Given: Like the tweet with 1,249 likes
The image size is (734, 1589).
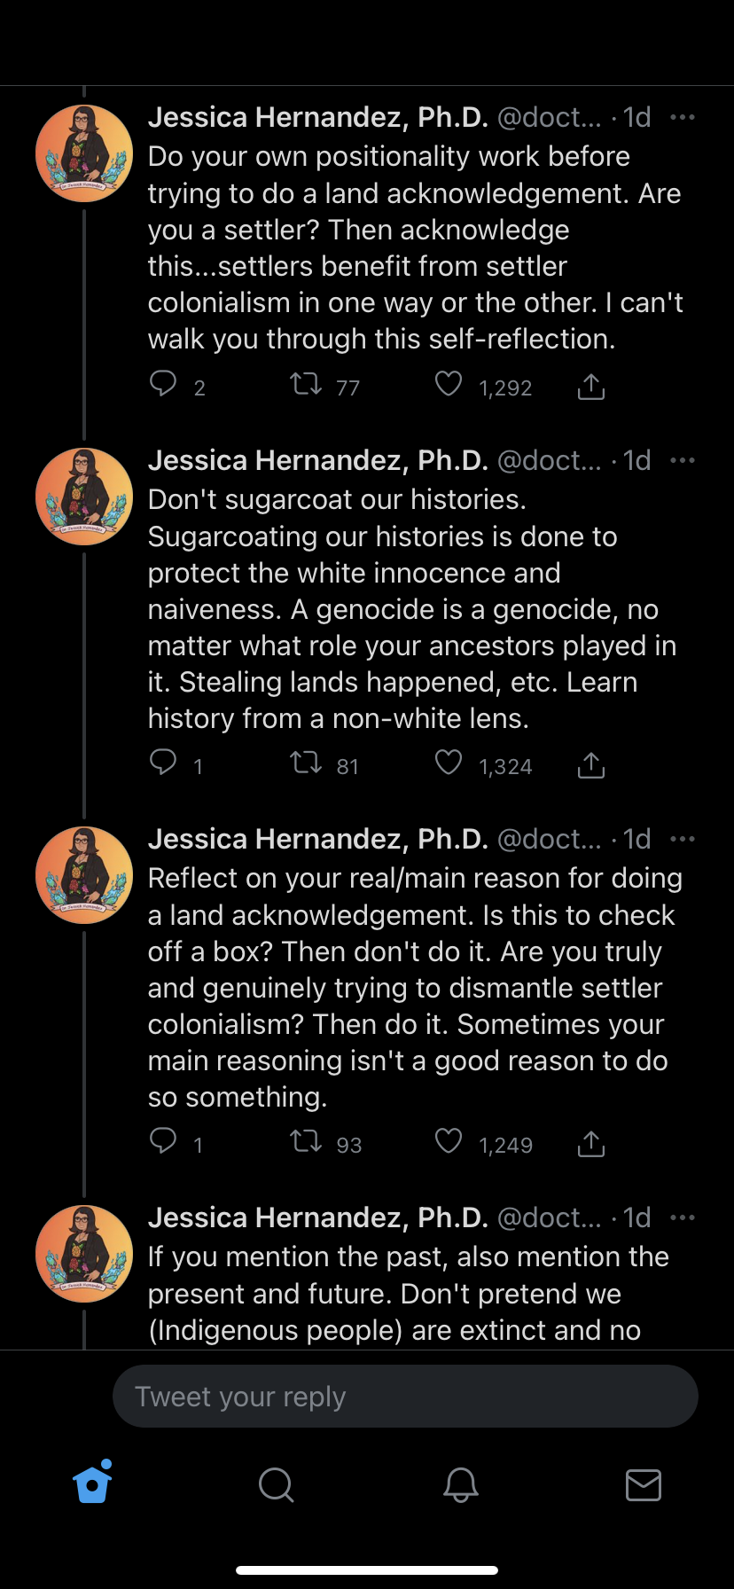Looking at the screenshot, I should (x=449, y=1141).
